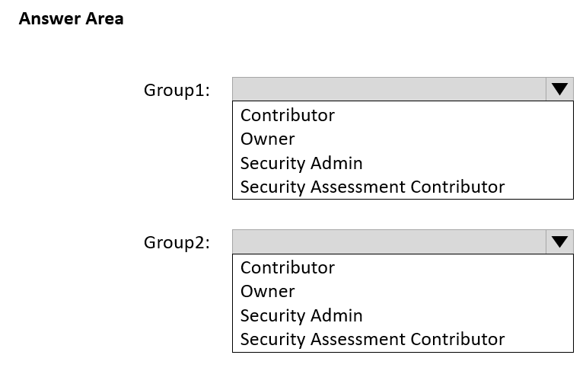The image size is (586, 371).
Task: Select Security Assessment Contributor for Group1
Action: [x=372, y=187]
